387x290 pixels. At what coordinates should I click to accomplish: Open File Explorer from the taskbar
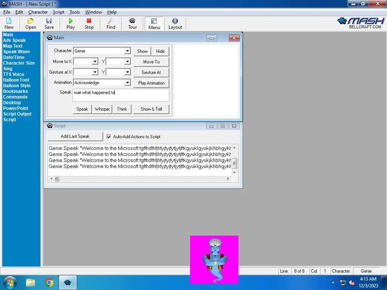point(31,282)
